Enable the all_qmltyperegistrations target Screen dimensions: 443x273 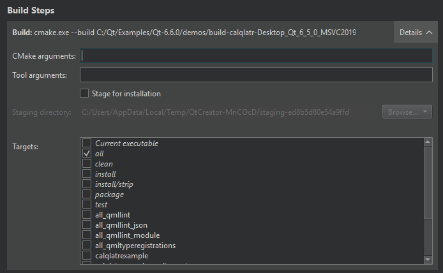[87, 246]
